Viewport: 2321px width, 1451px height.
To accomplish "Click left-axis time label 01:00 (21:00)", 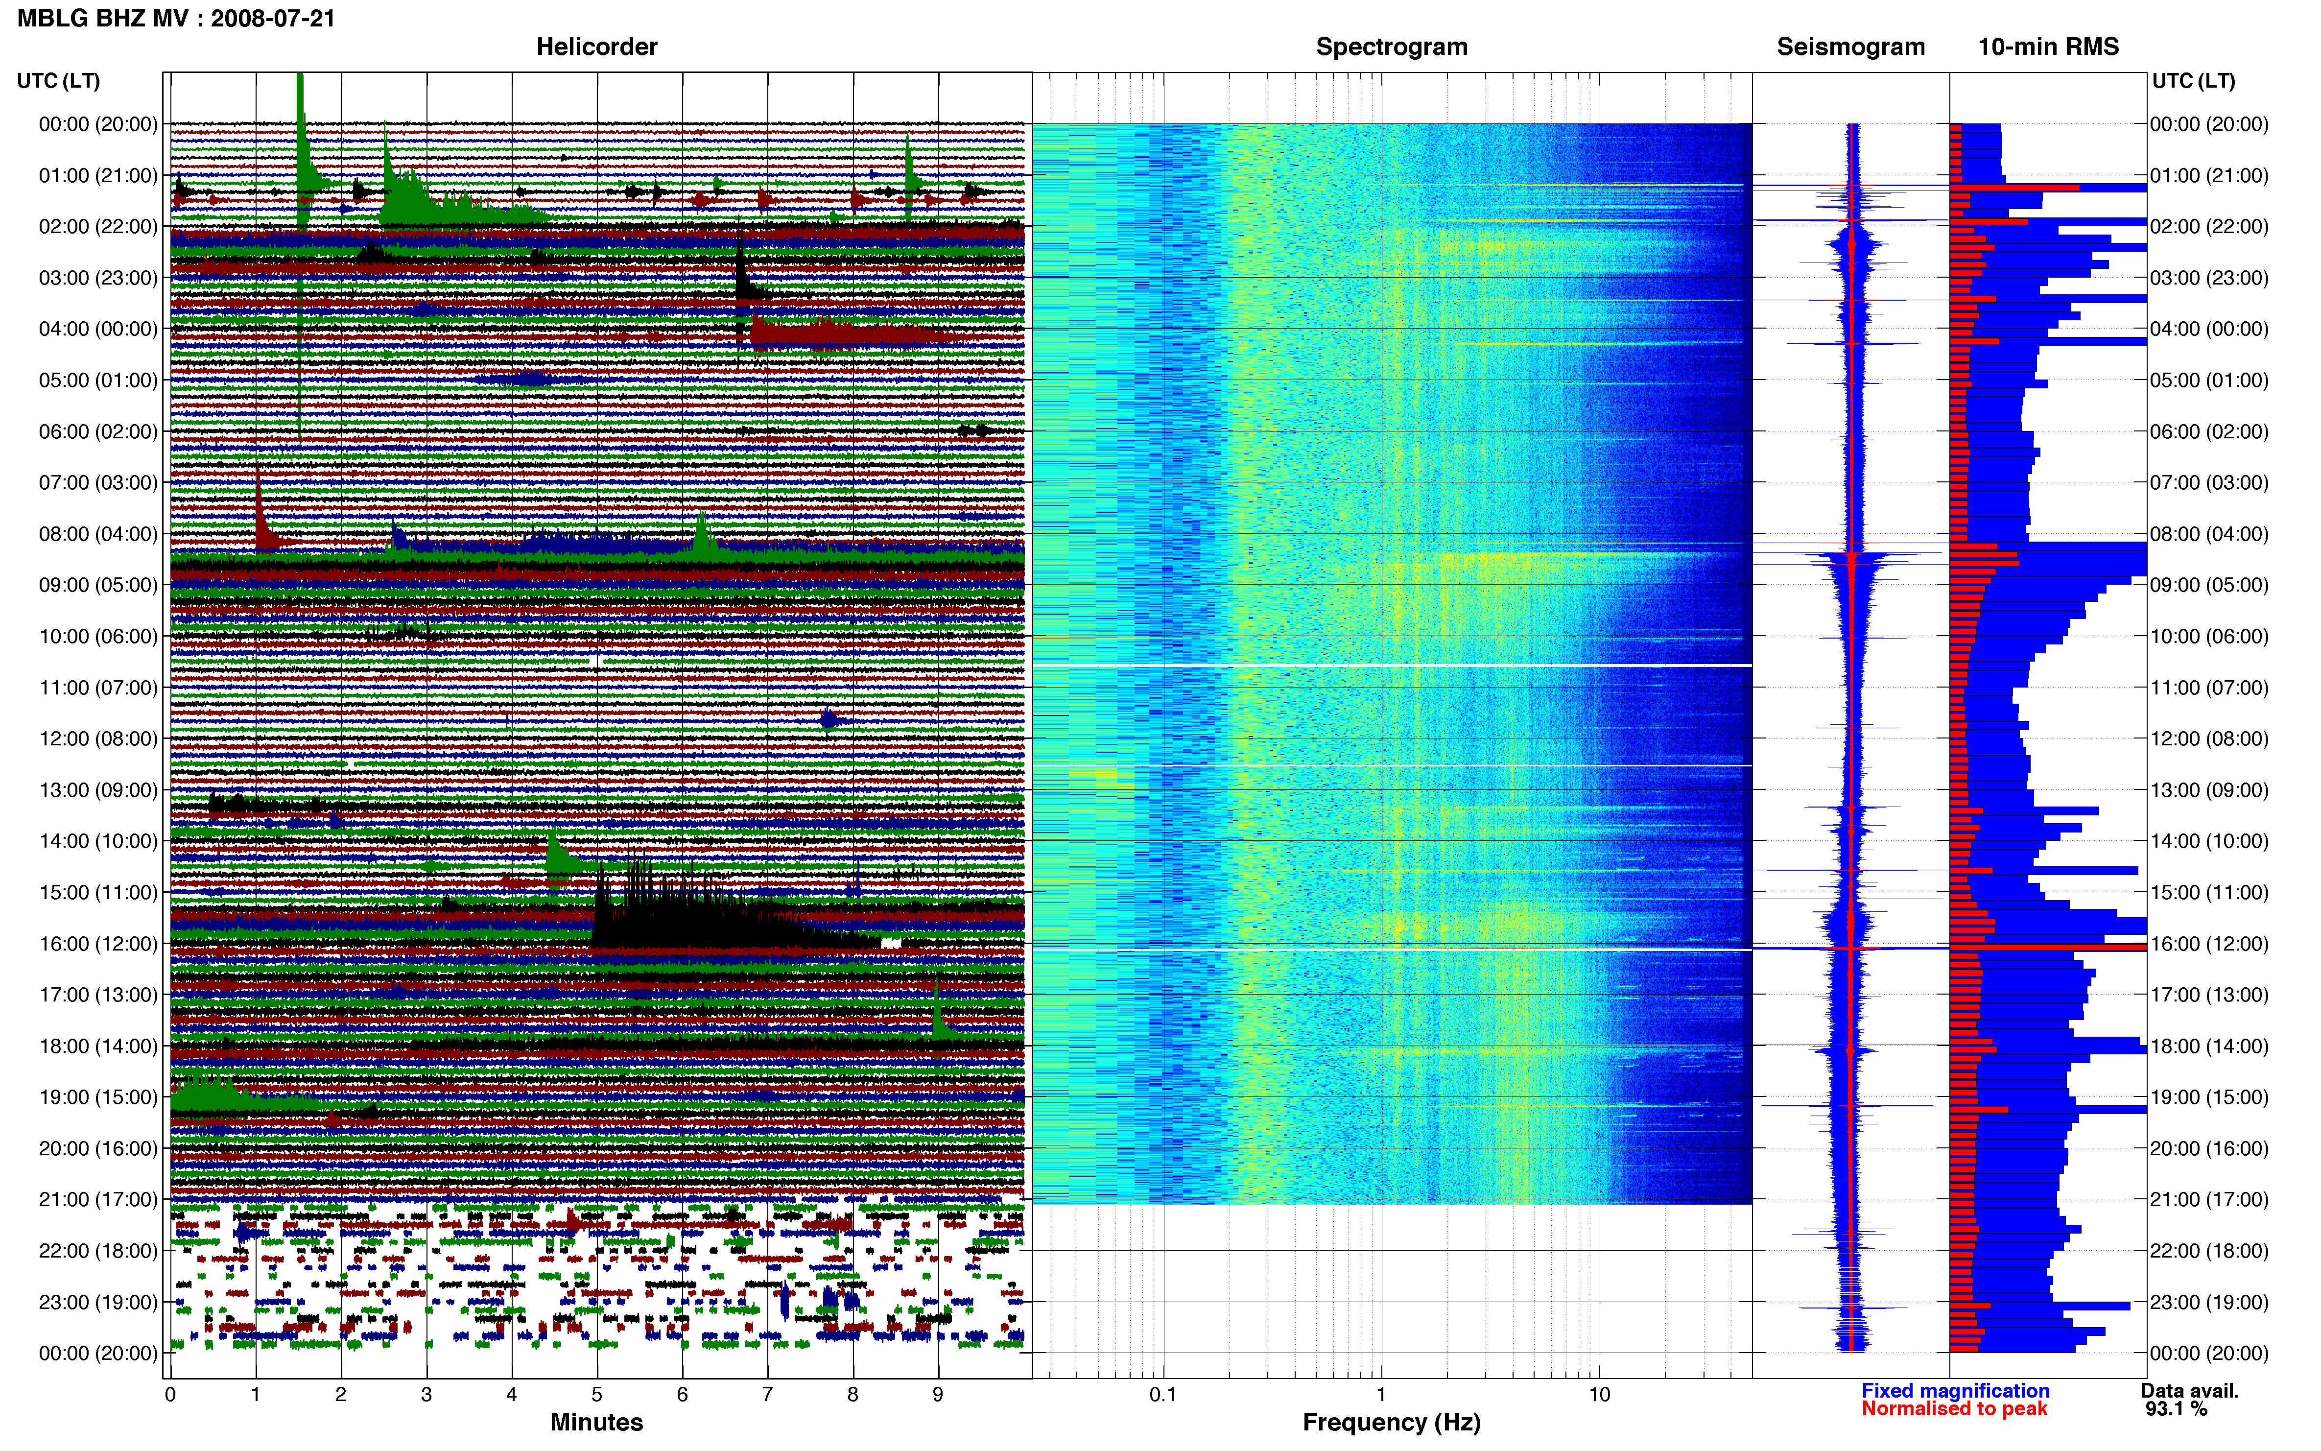I will 98,176.
